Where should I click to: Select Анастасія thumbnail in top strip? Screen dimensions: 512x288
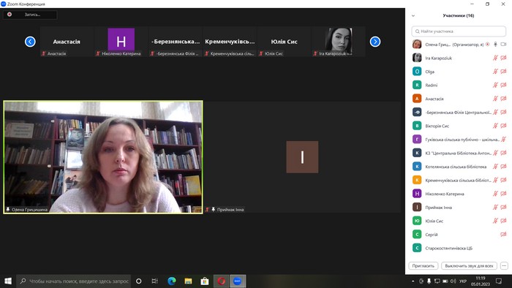[x=67, y=42]
